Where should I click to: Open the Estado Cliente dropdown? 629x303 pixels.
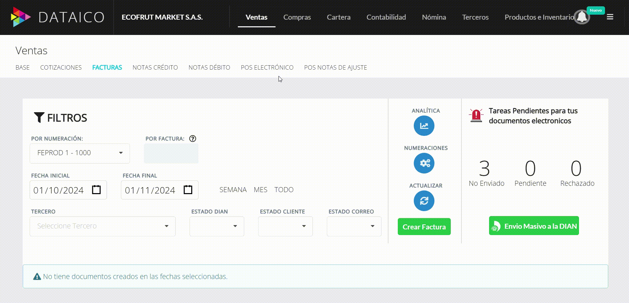285,226
